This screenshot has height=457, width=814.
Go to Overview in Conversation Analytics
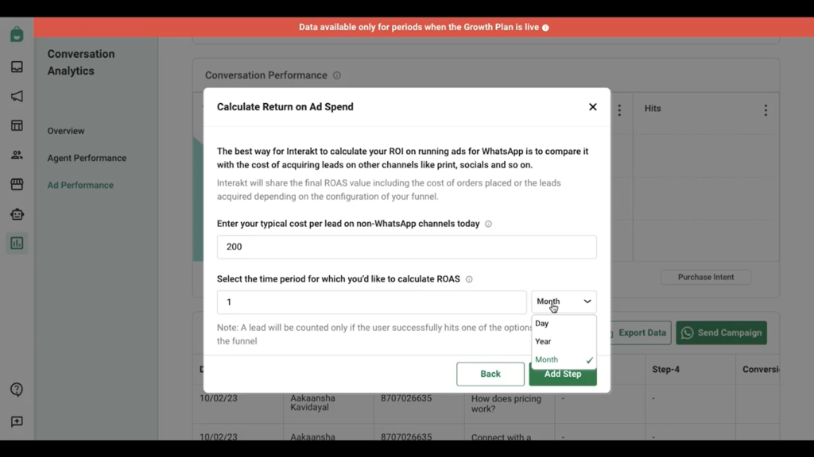click(x=66, y=131)
